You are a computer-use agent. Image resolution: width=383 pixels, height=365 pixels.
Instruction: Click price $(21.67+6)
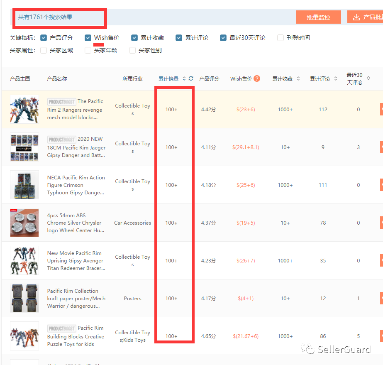pos(246,336)
